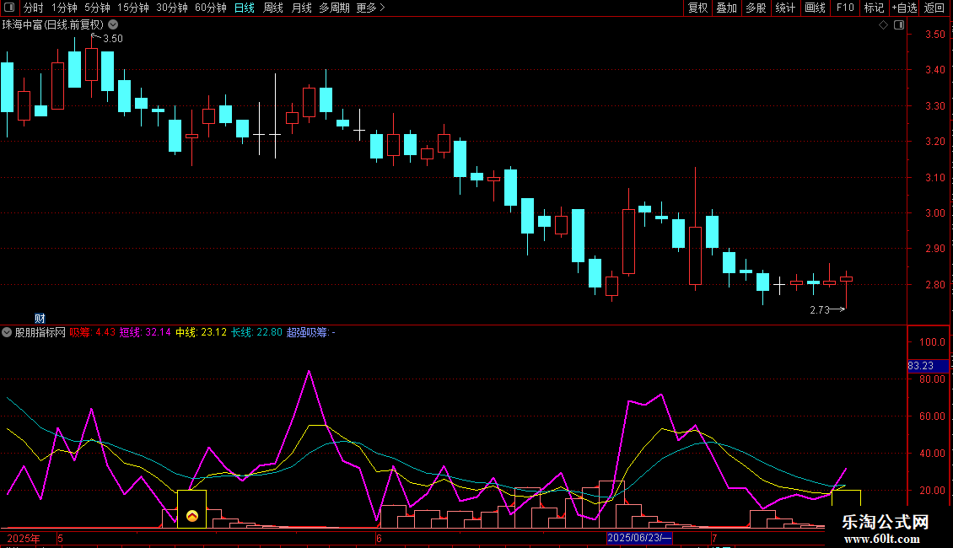Open the 多周期 multi-period view

pos(334,8)
